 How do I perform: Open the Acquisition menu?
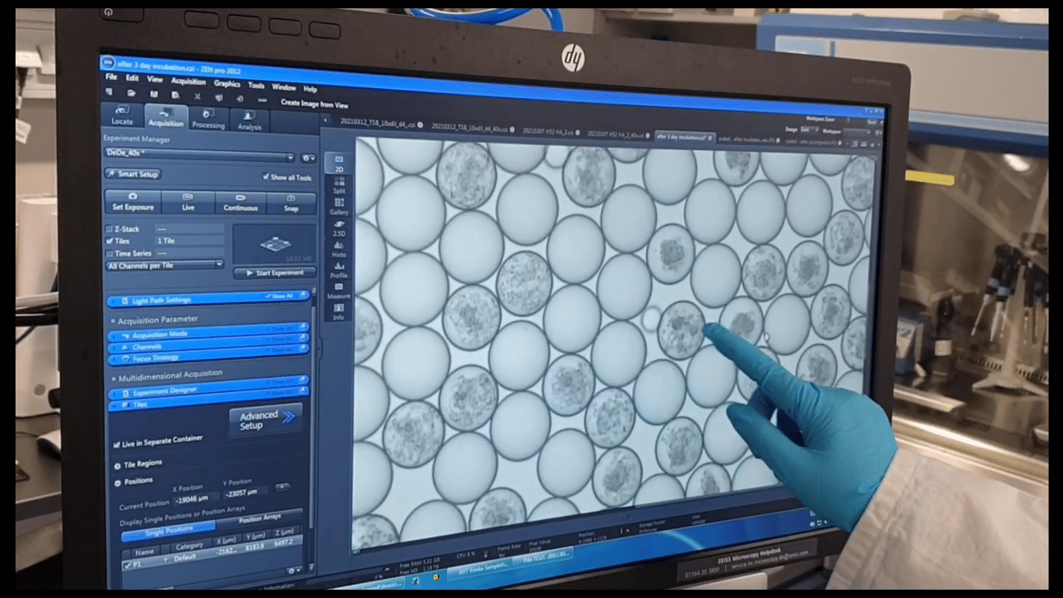point(189,81)
